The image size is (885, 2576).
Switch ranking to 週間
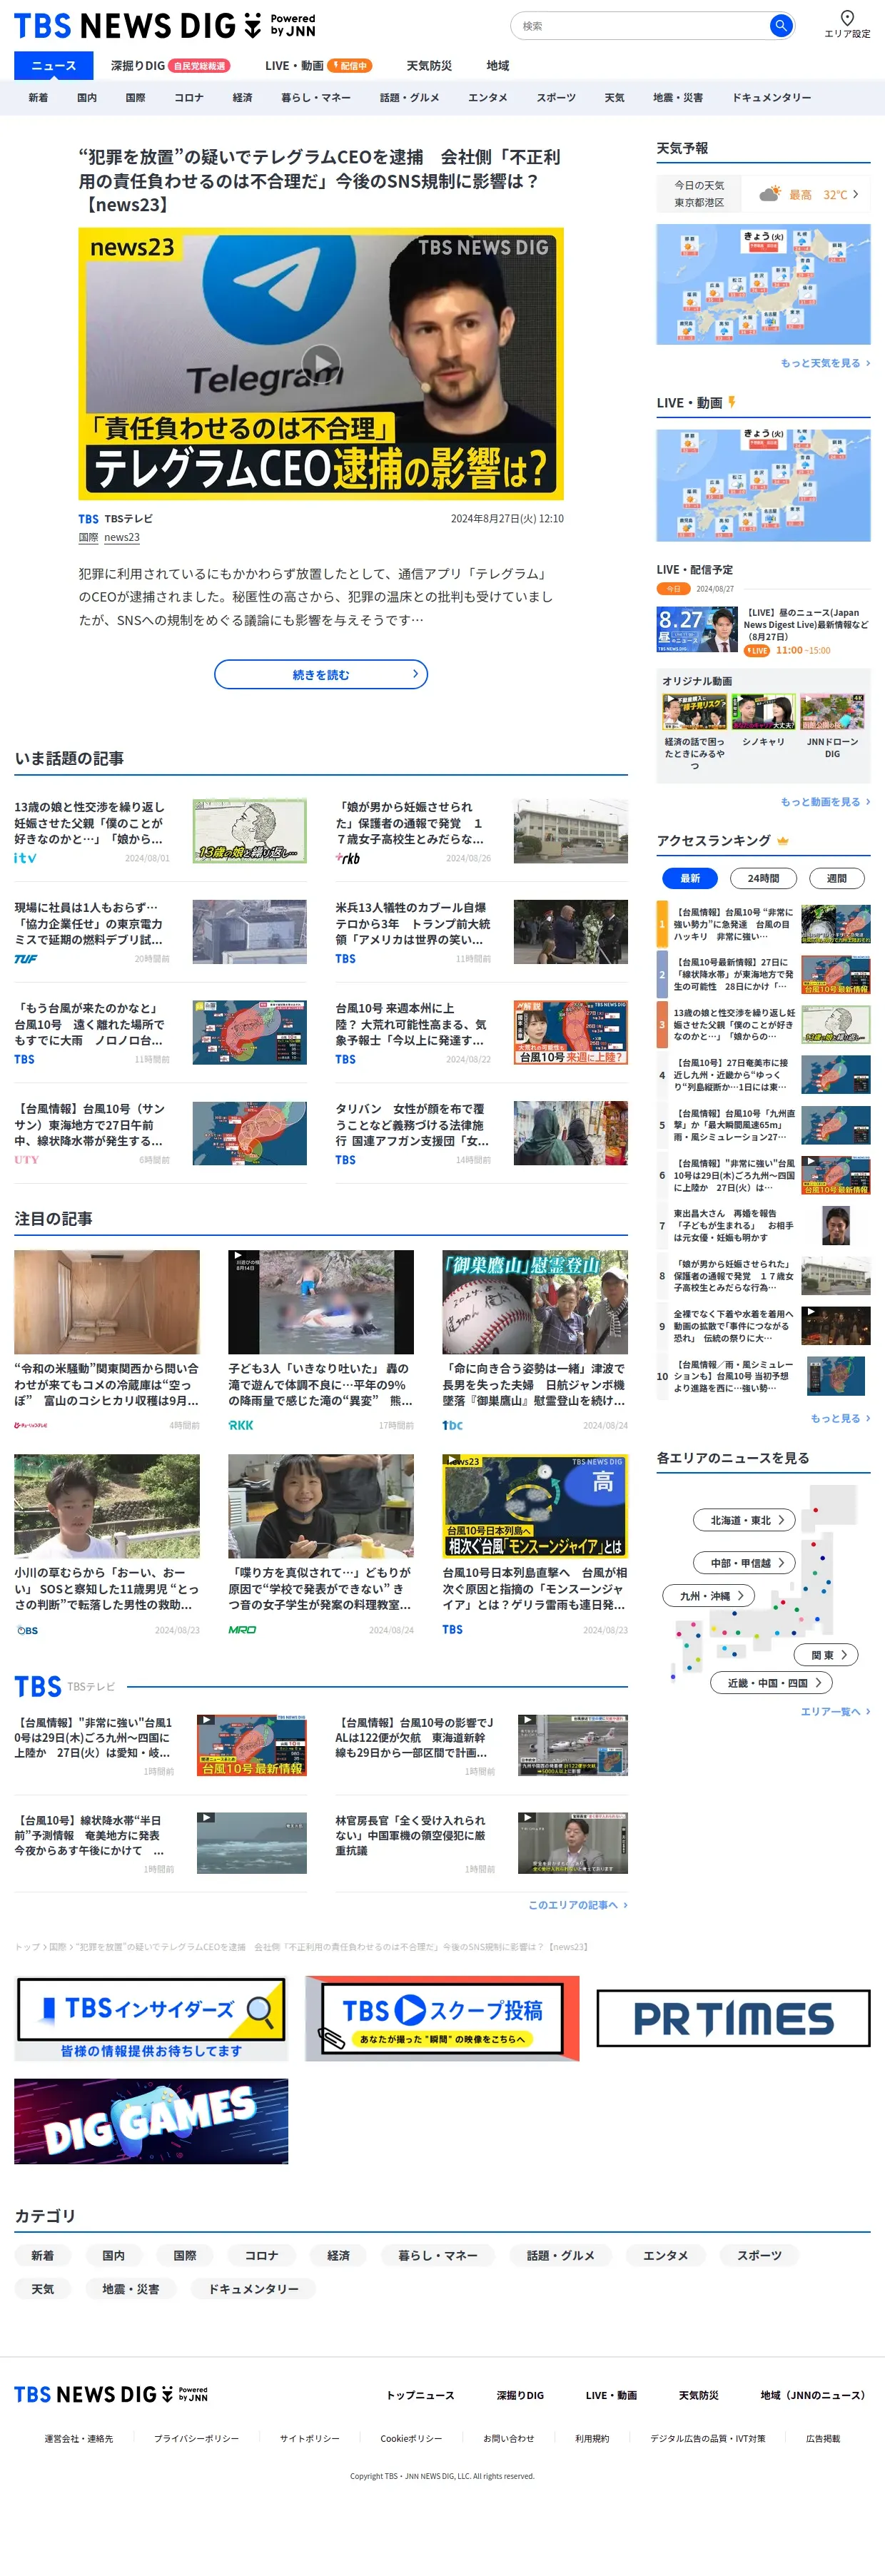pos(837,878)
